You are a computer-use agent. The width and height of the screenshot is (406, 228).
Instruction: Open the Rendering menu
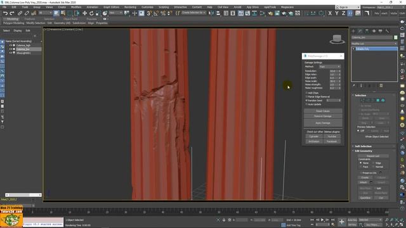click(130, 7)
